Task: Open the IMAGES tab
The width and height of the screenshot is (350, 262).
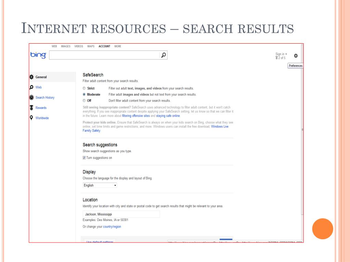Action: (x=66, y=46)
